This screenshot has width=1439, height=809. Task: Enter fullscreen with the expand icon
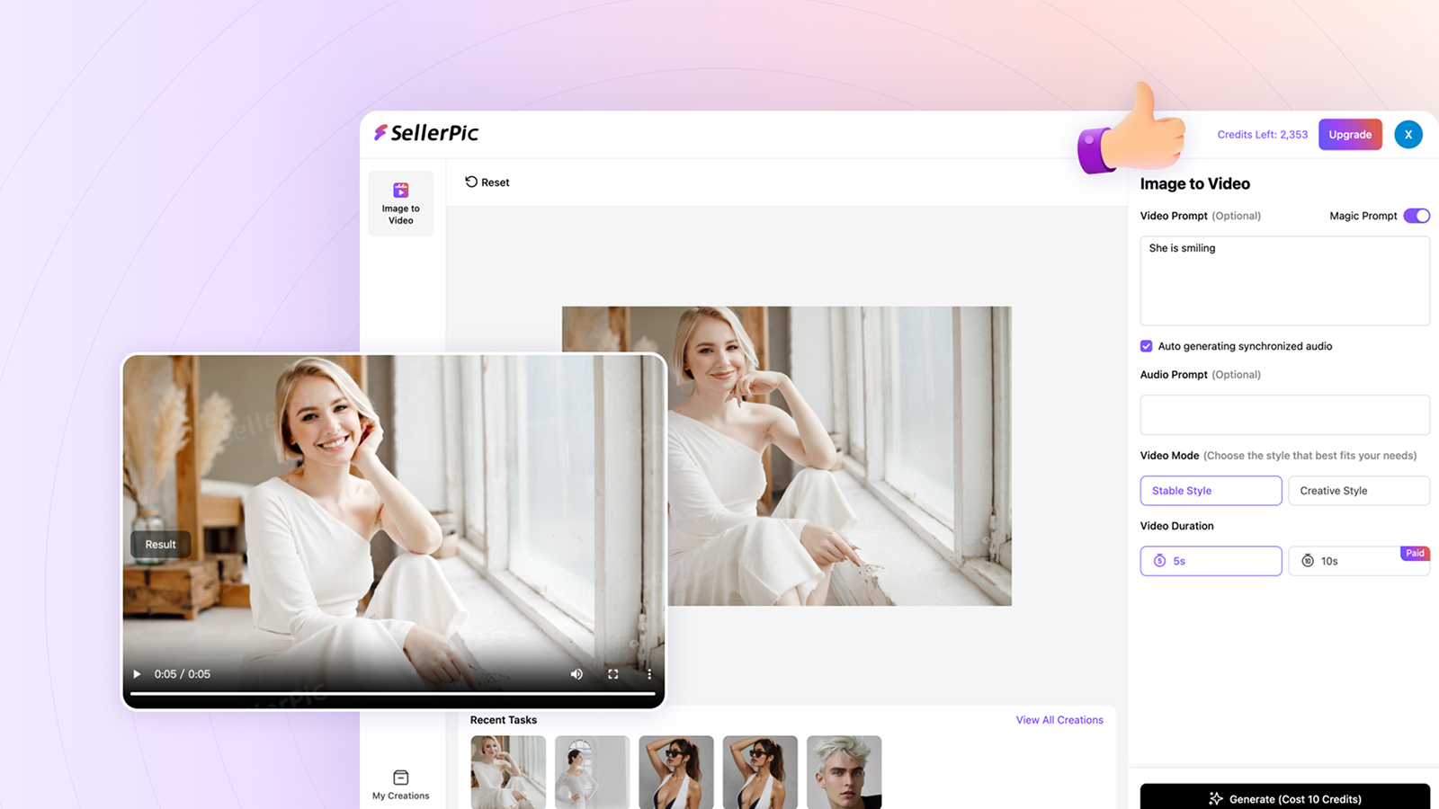tap(613, 673)
